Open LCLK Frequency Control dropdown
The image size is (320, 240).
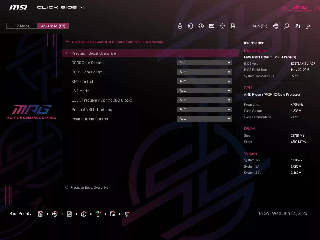(204, 100)
